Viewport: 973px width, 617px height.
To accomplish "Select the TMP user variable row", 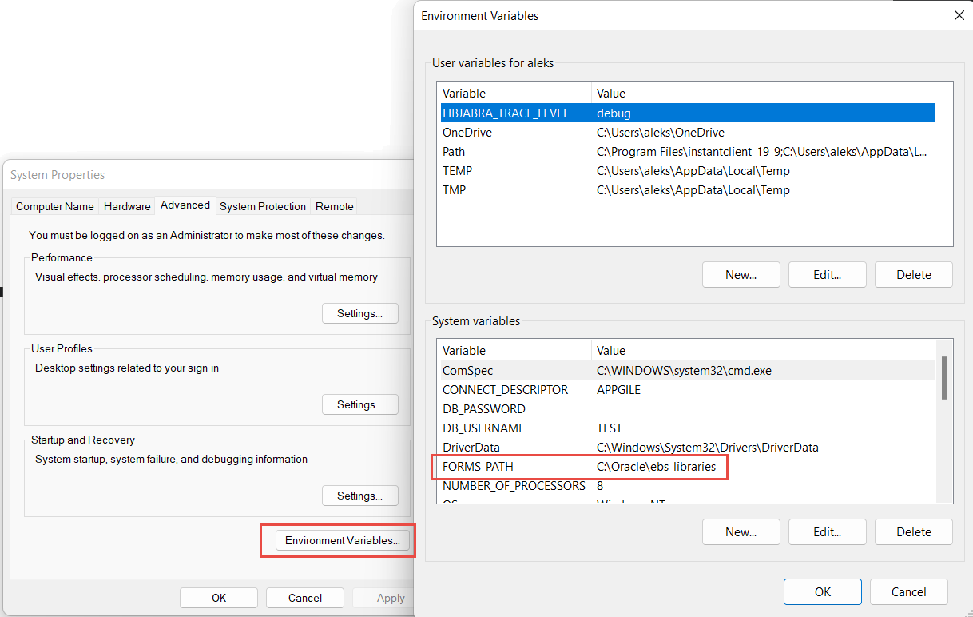I will point(687,190).
